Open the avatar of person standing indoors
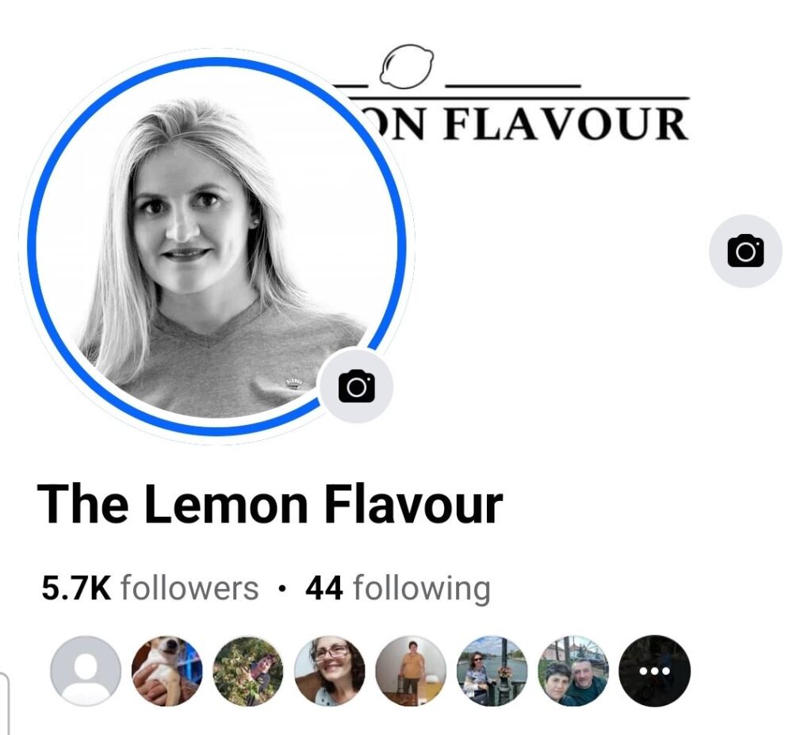Viewport: 812px width, 735px height. tap(411, 671)
